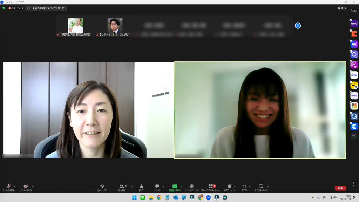Expand the reactions (リアクション) options arrow
359x202 pixels.
coord(235,186)
